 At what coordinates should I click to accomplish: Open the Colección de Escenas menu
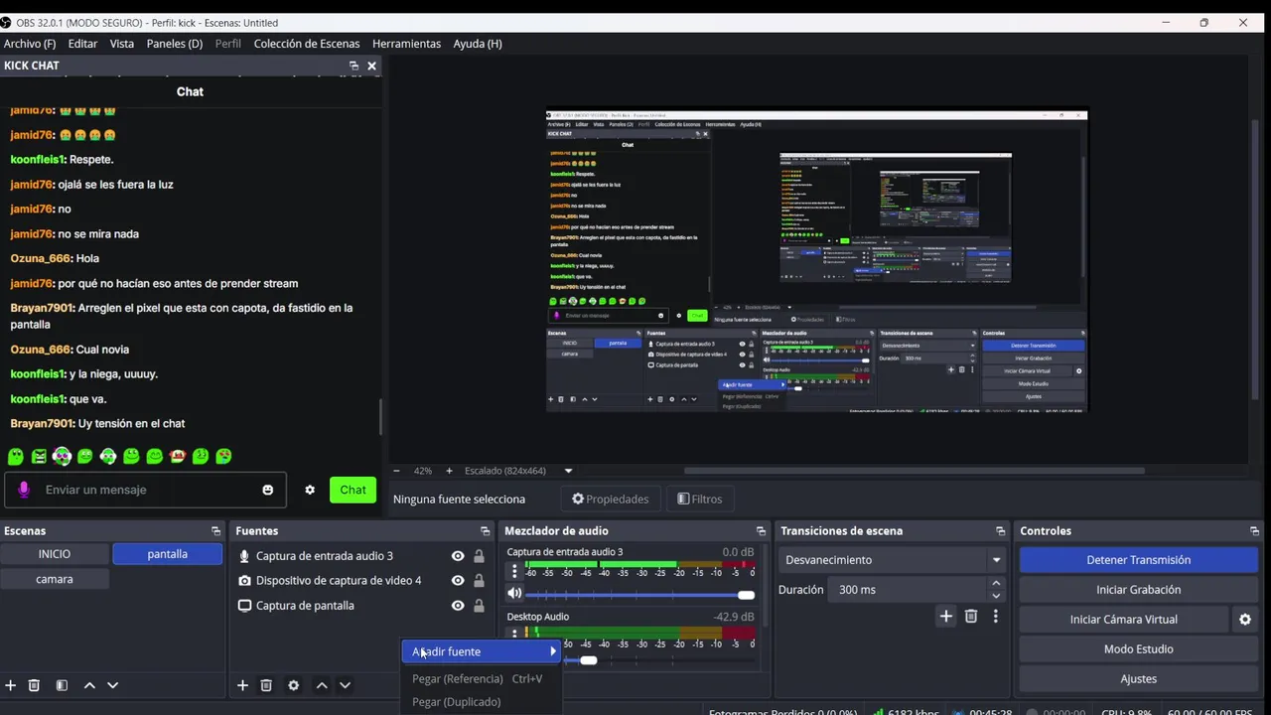(307, 44)
